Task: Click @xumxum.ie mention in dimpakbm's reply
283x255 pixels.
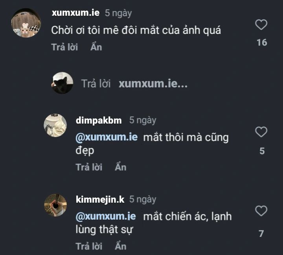Action: (x=107, y=137)
